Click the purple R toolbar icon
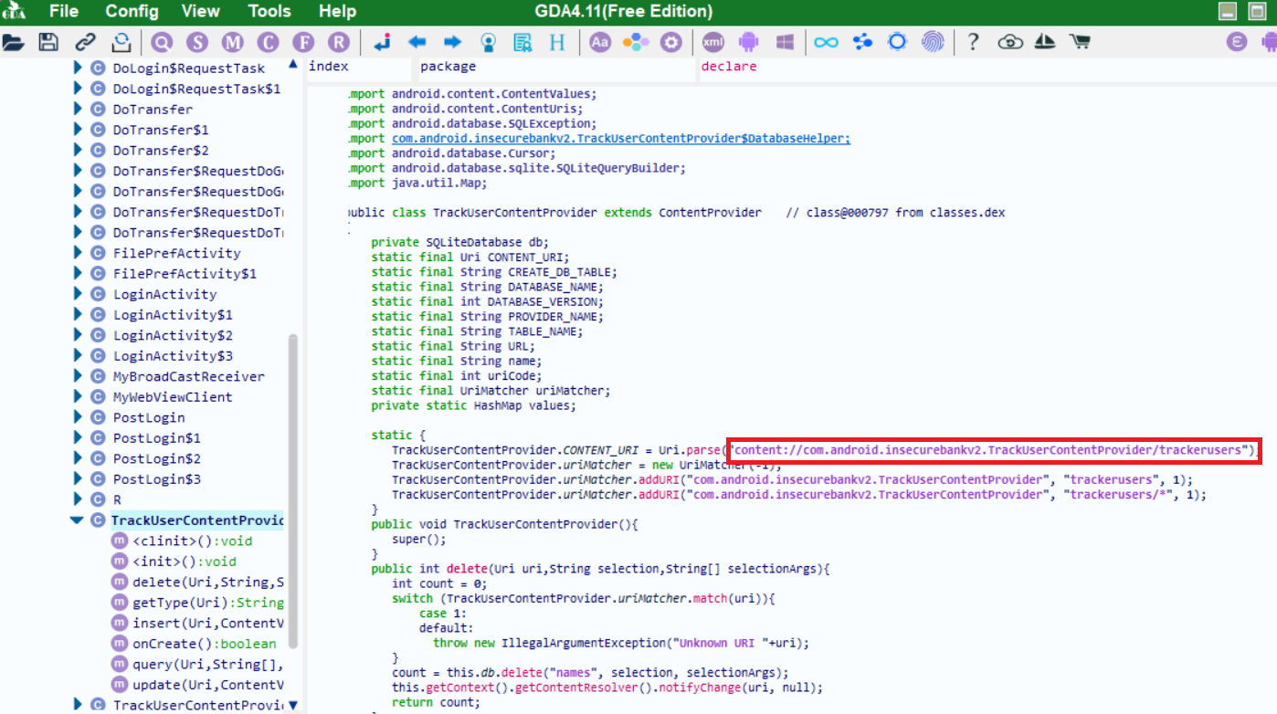 coord(339,42)
